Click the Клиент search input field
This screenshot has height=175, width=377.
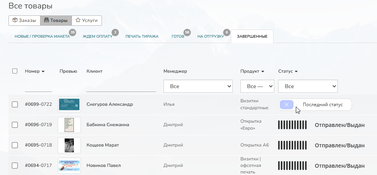click(121, 87)
